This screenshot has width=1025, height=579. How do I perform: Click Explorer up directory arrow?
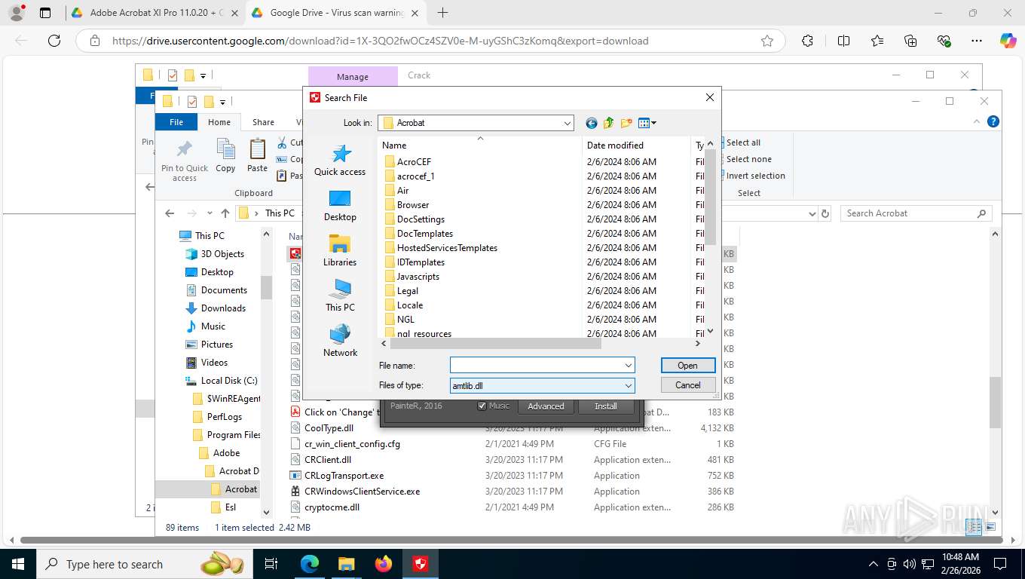(x=225, y=213)
